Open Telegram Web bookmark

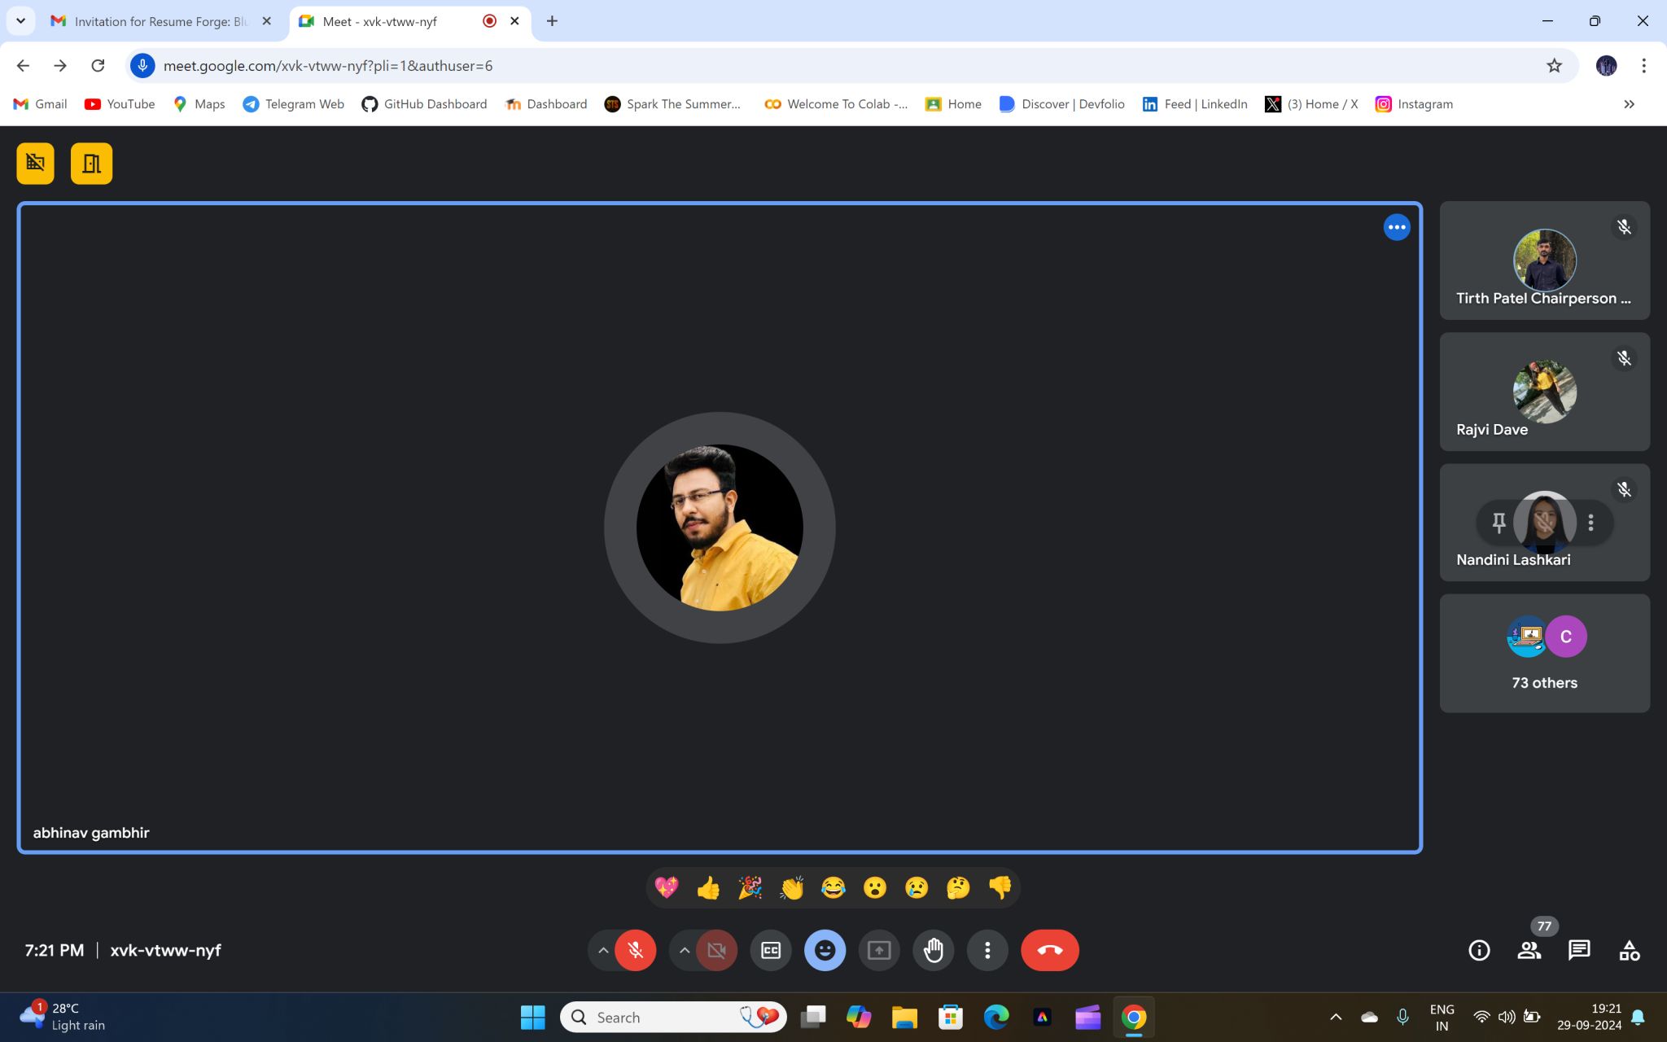click(x=294, y=104)
